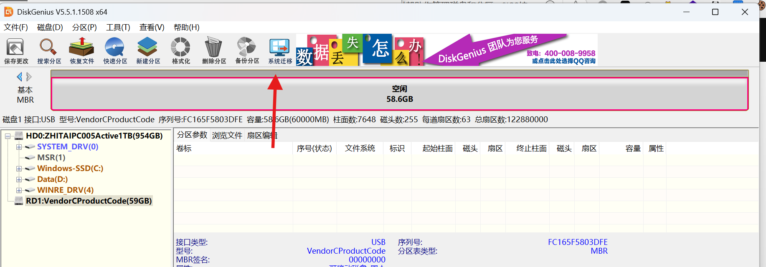
Task: Click the 起始柱面 column header
Action: click(x=434, y=149)
